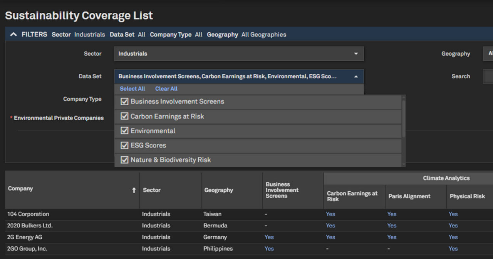Open Business Involvement Yes link for 2G Energy AG
The width and height of the screenshot is (493, 259).
point(269,237)
